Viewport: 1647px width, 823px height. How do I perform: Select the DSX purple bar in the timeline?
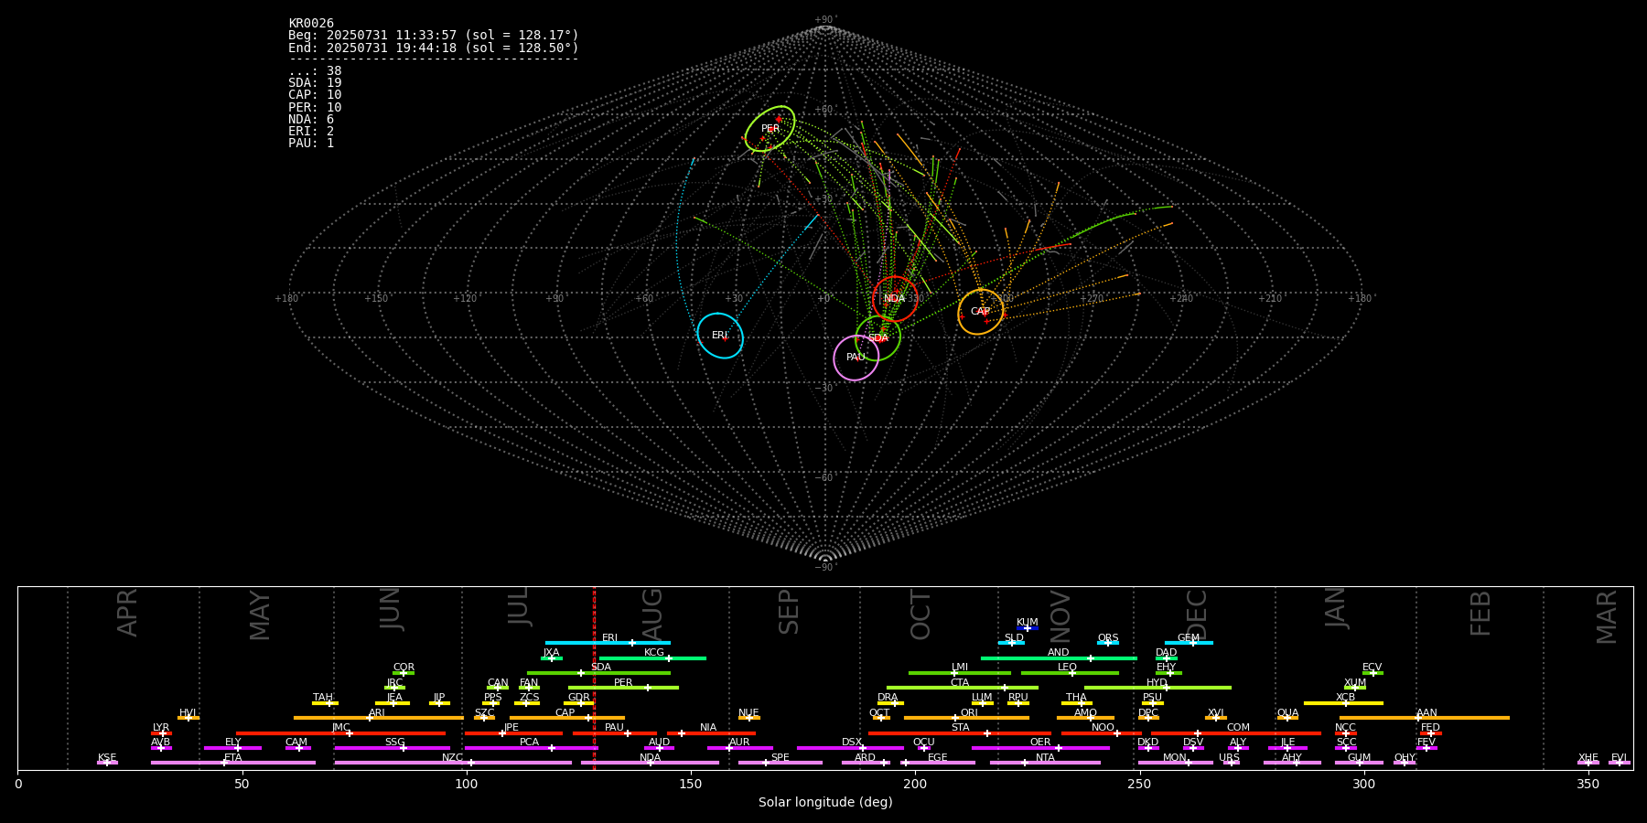[850, 748]
